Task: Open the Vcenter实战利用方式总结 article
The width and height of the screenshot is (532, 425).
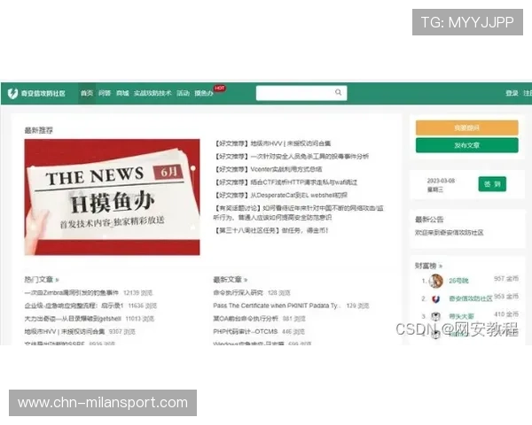Action: pyautogui.click(x=268, y=169)
